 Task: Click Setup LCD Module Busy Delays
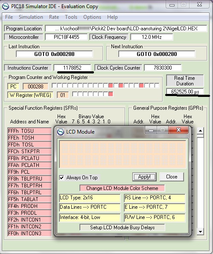(x=122, y=227)
